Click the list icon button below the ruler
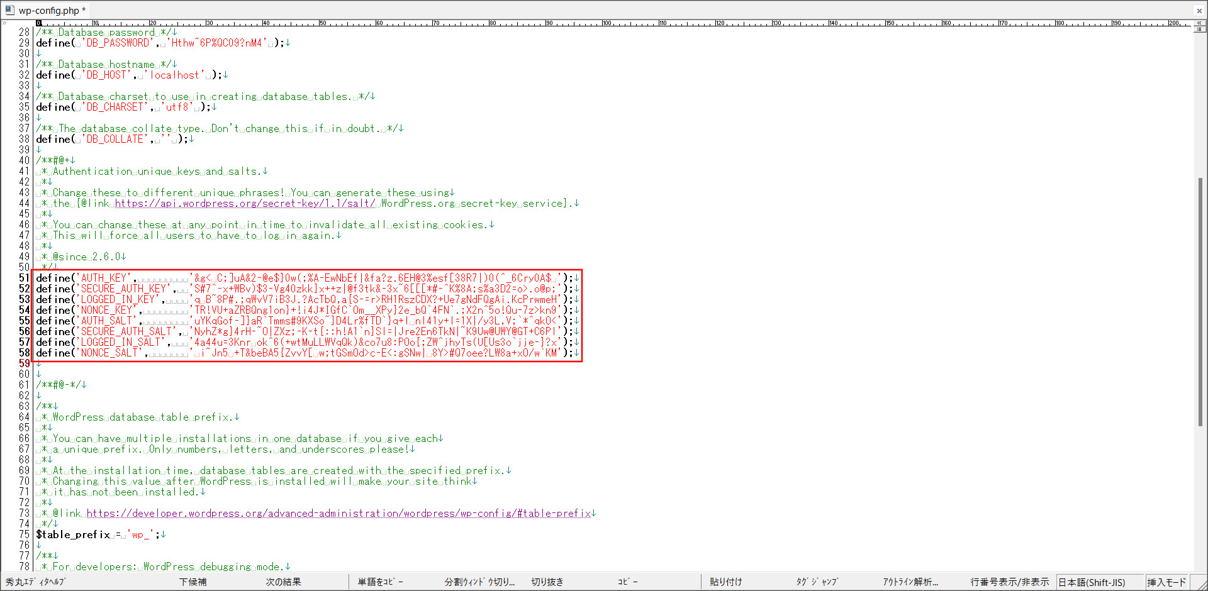 tap(1199, 30)
